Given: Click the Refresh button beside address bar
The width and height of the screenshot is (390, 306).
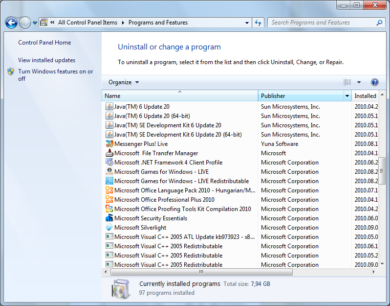Looking at the screenshot, I should click(258, 23).
